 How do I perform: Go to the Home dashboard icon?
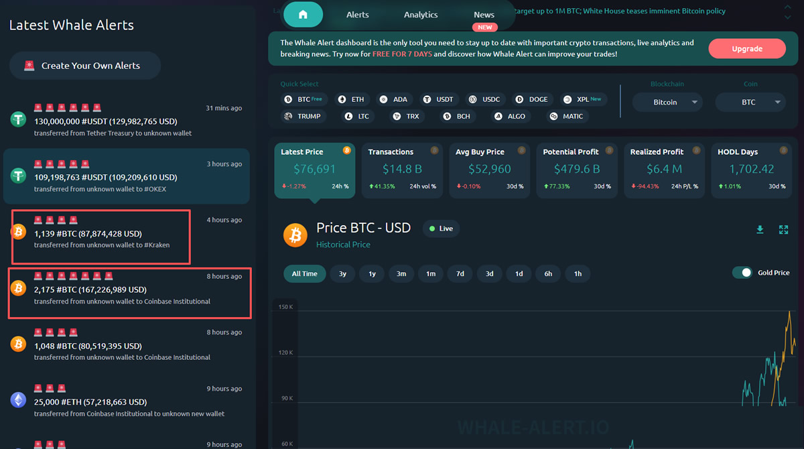(x=303, y=15)
